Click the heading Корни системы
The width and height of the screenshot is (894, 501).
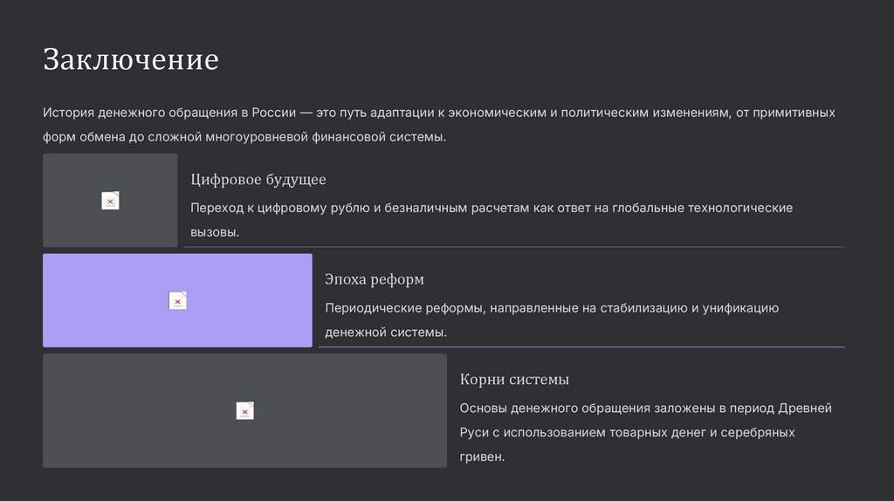coord(514,380)
